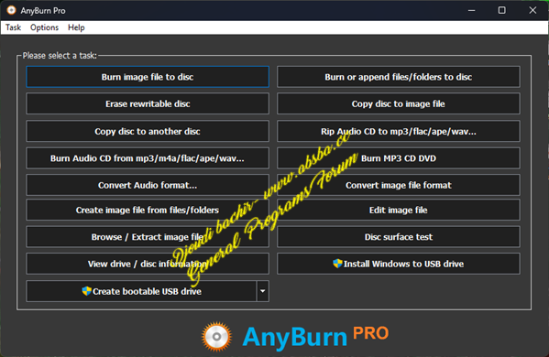Click Create bootable USB drive
This screenshot has width=549, height=357.
141,291
